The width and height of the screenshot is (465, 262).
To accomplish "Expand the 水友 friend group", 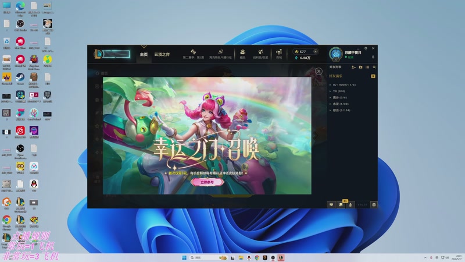I will click(x=339, y=104).
